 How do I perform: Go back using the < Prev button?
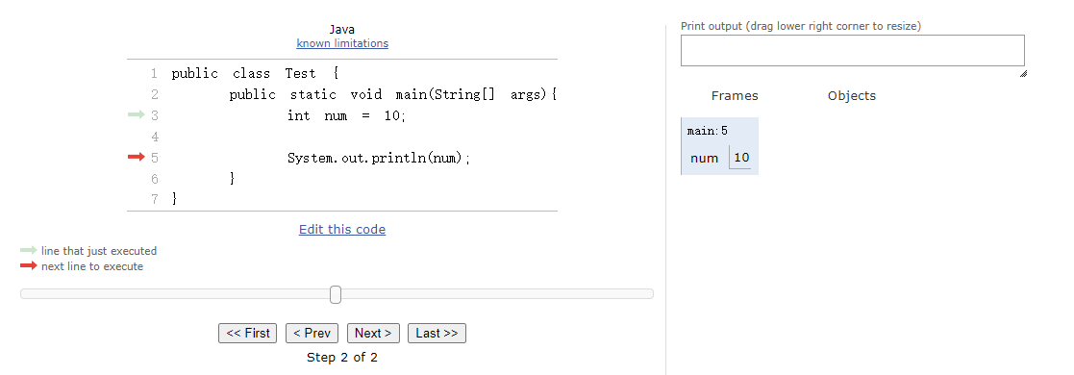[x=312, y=334]
